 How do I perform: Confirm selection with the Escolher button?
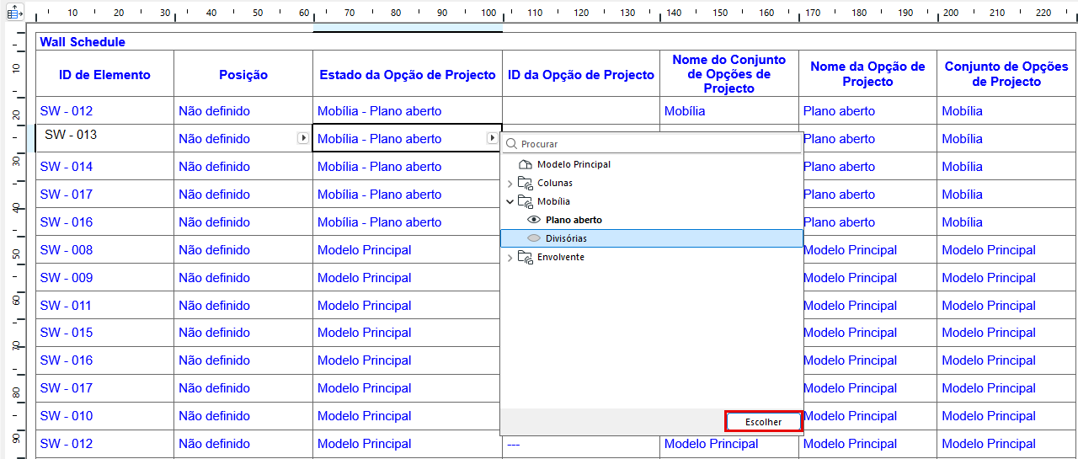click(763, 422)
